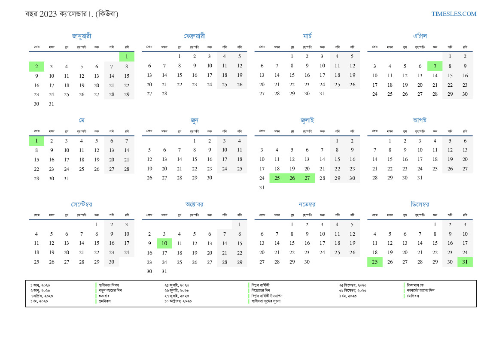Click legend date '১ জানু, ২০২৩'
The height and width of the screenshot is (355, 502).
point(40,285)
